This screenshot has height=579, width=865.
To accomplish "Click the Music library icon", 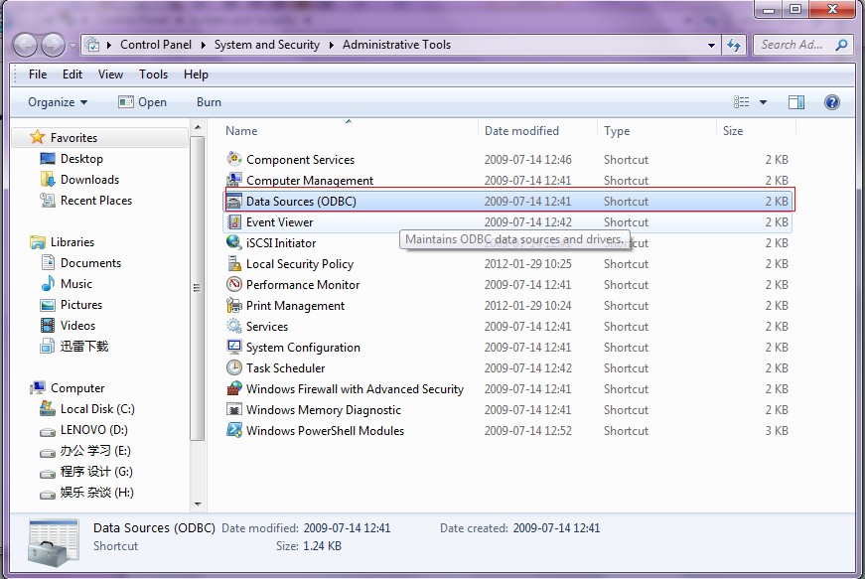I will point(48,283).
